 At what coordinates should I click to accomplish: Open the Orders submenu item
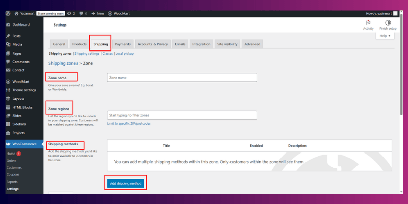coord(11,161)
